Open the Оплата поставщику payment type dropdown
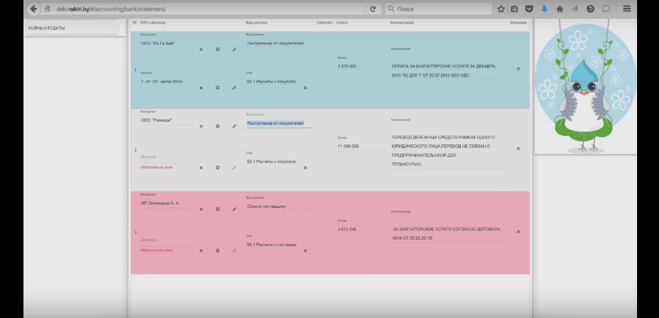 tap(280, 206)
